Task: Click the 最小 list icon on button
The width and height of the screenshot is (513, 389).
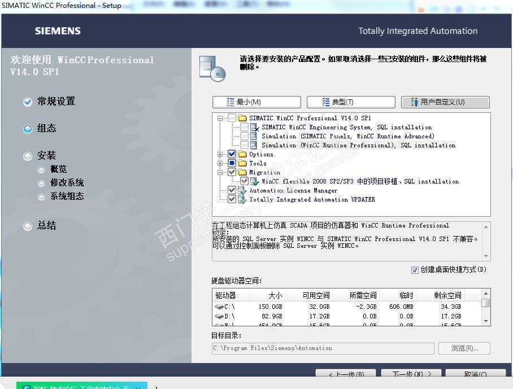Action: click(231, 102)
